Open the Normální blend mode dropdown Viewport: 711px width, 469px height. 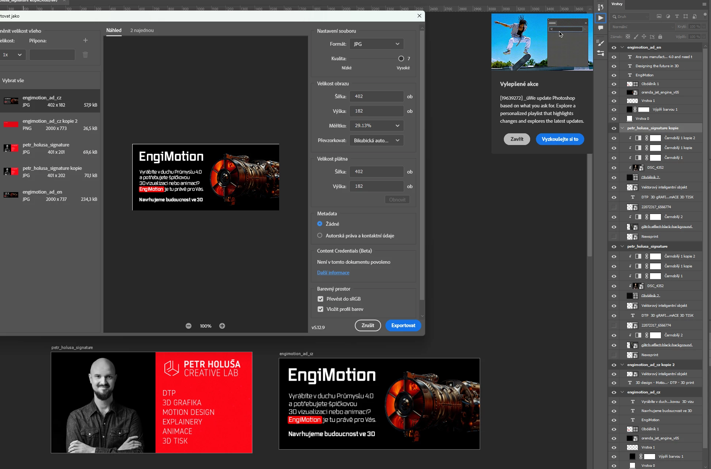(x=643, y=27)
